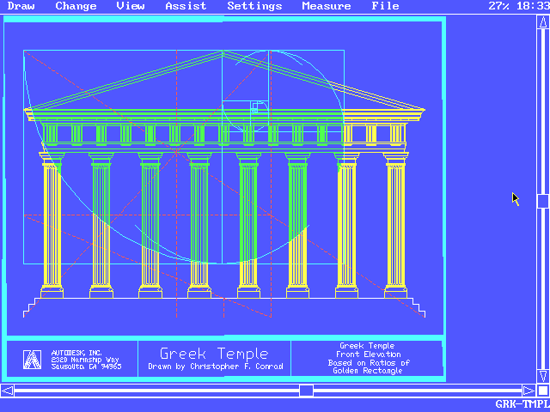Image resolution: width=550 pixels, height=412 pixels.
Task: Click the Autodesk logo in title block
Action: coord(32,359)
